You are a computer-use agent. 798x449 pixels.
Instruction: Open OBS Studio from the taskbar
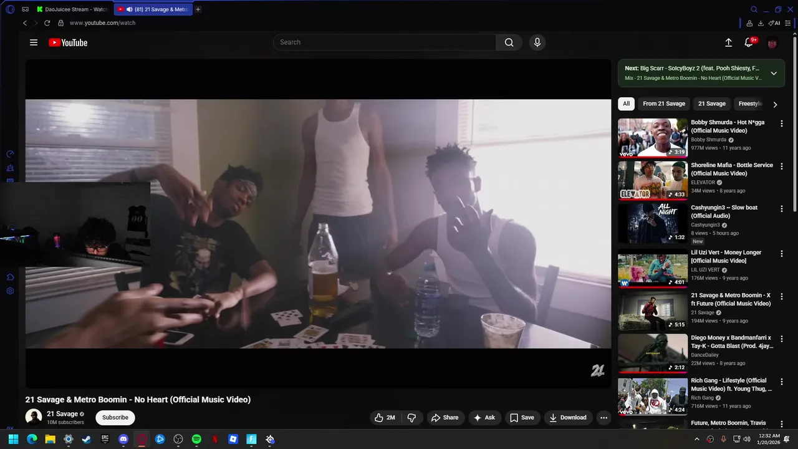tap(178, 439)
